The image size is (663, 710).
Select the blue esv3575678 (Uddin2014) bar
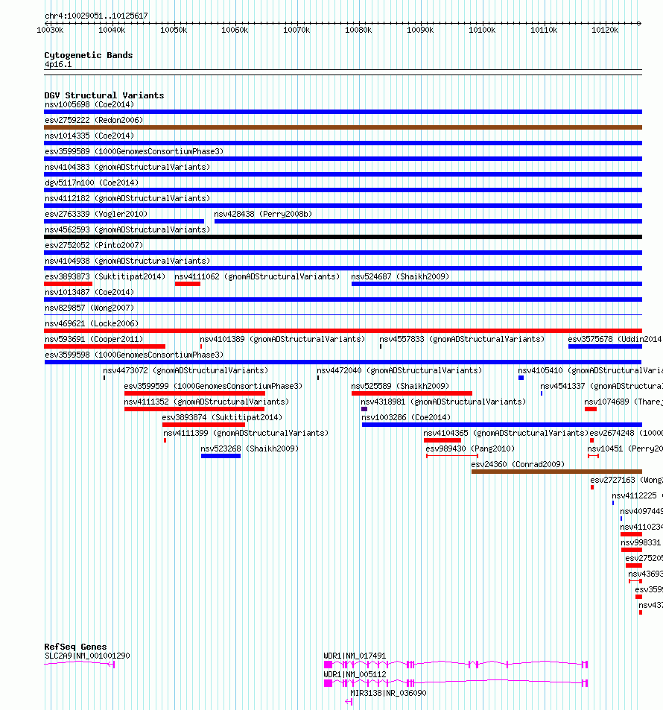(605, 346)
